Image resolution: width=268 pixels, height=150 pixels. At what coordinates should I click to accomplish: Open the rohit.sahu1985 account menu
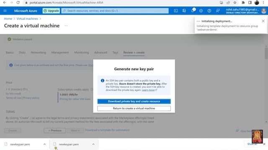tap(246, 11)
